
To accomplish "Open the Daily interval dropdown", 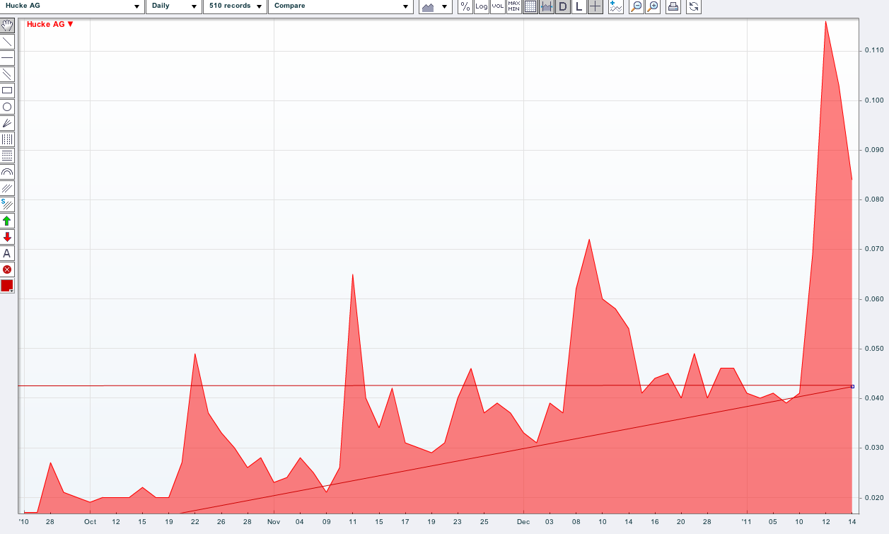I will 174,6.
